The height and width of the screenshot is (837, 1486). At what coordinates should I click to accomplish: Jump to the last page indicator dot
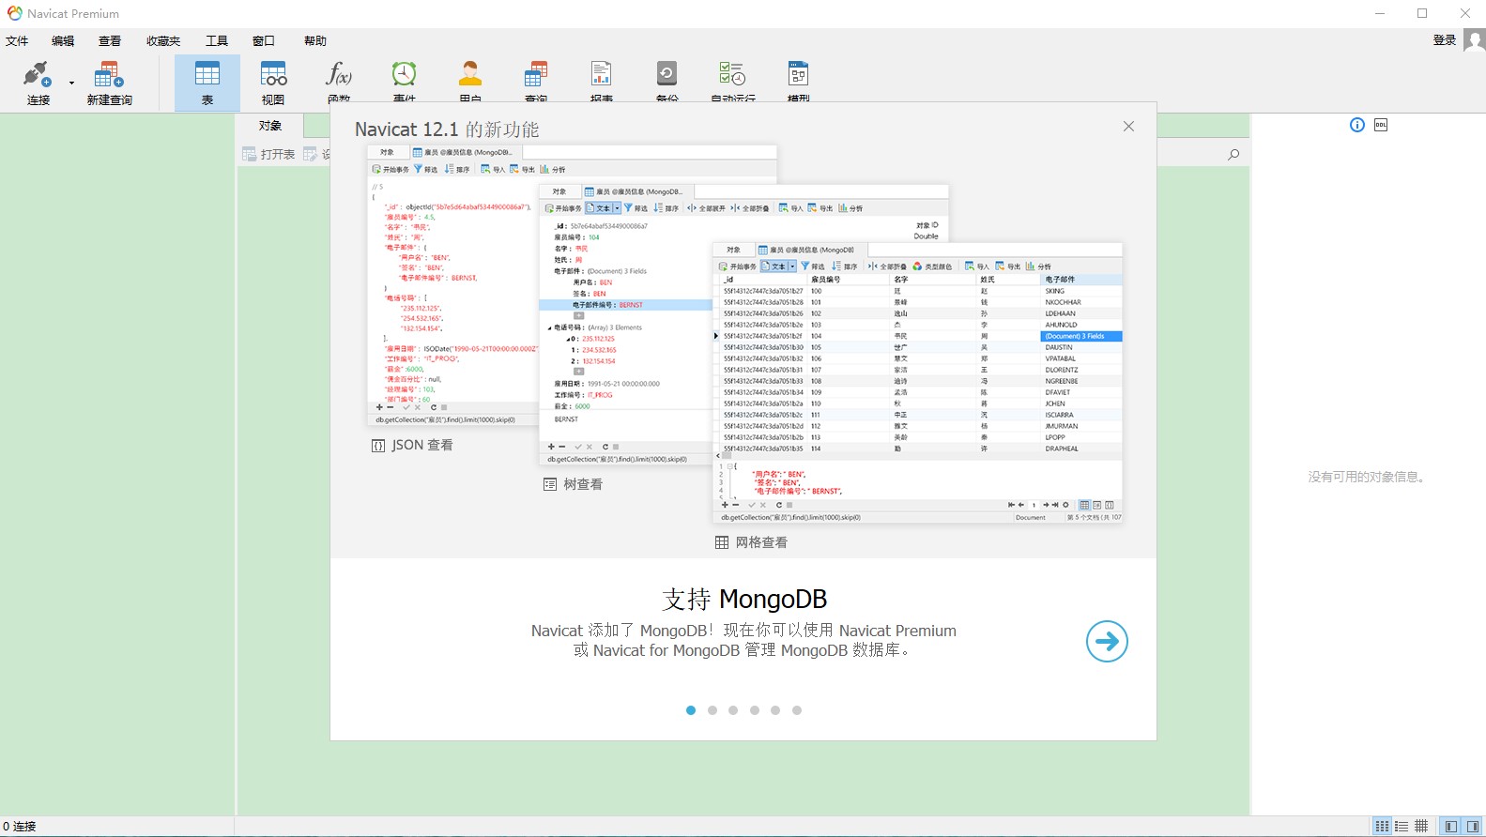797,710
